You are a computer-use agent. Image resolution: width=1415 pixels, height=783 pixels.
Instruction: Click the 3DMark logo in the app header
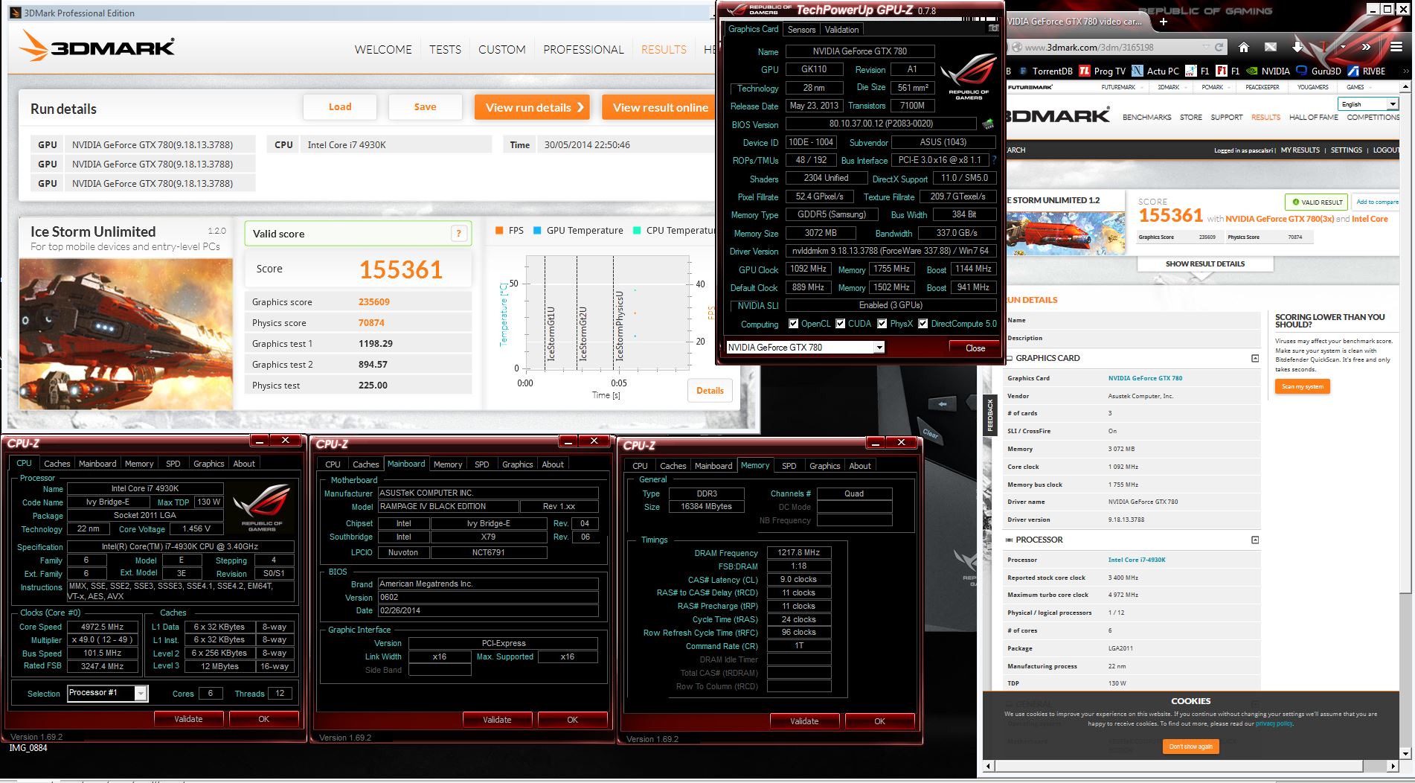[97, 47]
